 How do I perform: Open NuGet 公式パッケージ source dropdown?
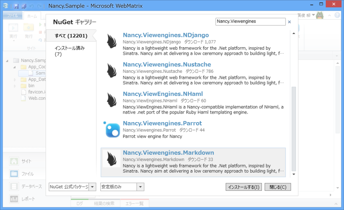[92, 187]
